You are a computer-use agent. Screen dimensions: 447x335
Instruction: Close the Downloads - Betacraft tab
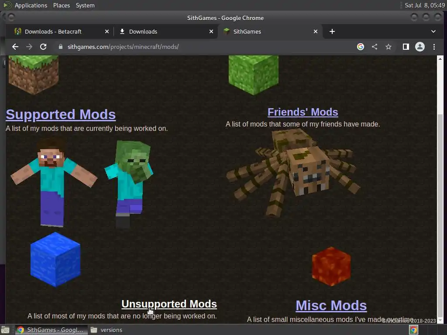coord(107,31)
